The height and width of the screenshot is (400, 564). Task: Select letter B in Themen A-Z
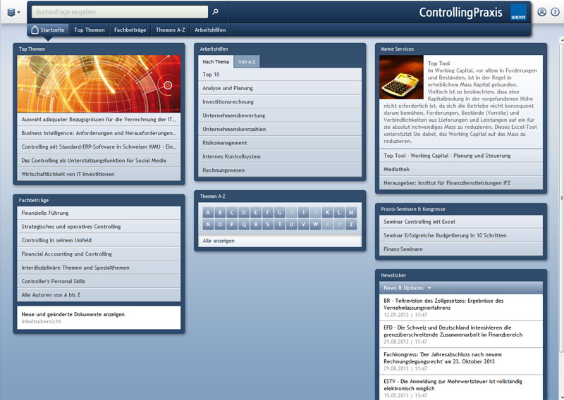220,213
